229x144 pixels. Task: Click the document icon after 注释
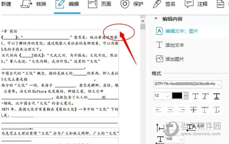click(221, 4)
